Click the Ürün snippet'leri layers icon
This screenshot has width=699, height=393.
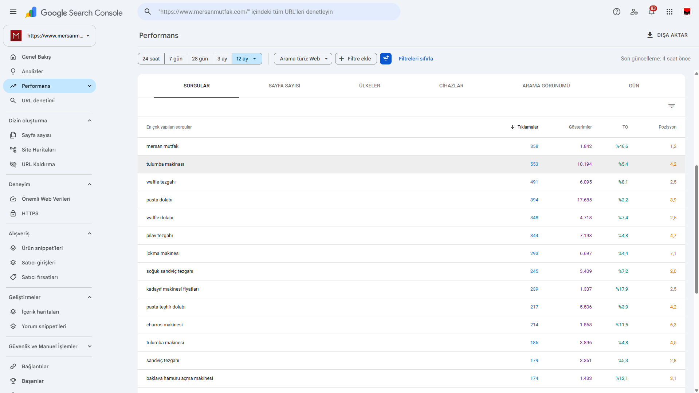coord(13,248)
